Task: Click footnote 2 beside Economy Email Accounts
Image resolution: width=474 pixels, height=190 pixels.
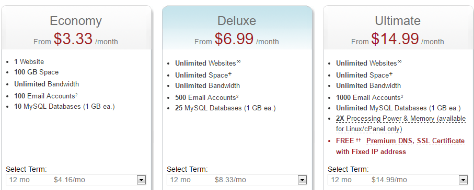Action: 76,95
